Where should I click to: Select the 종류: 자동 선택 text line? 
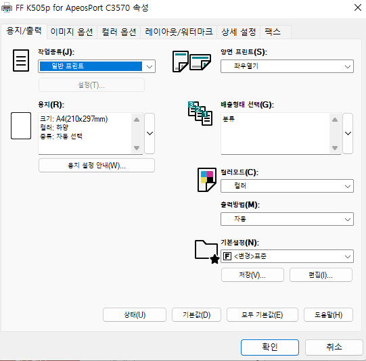coord(61,136)
